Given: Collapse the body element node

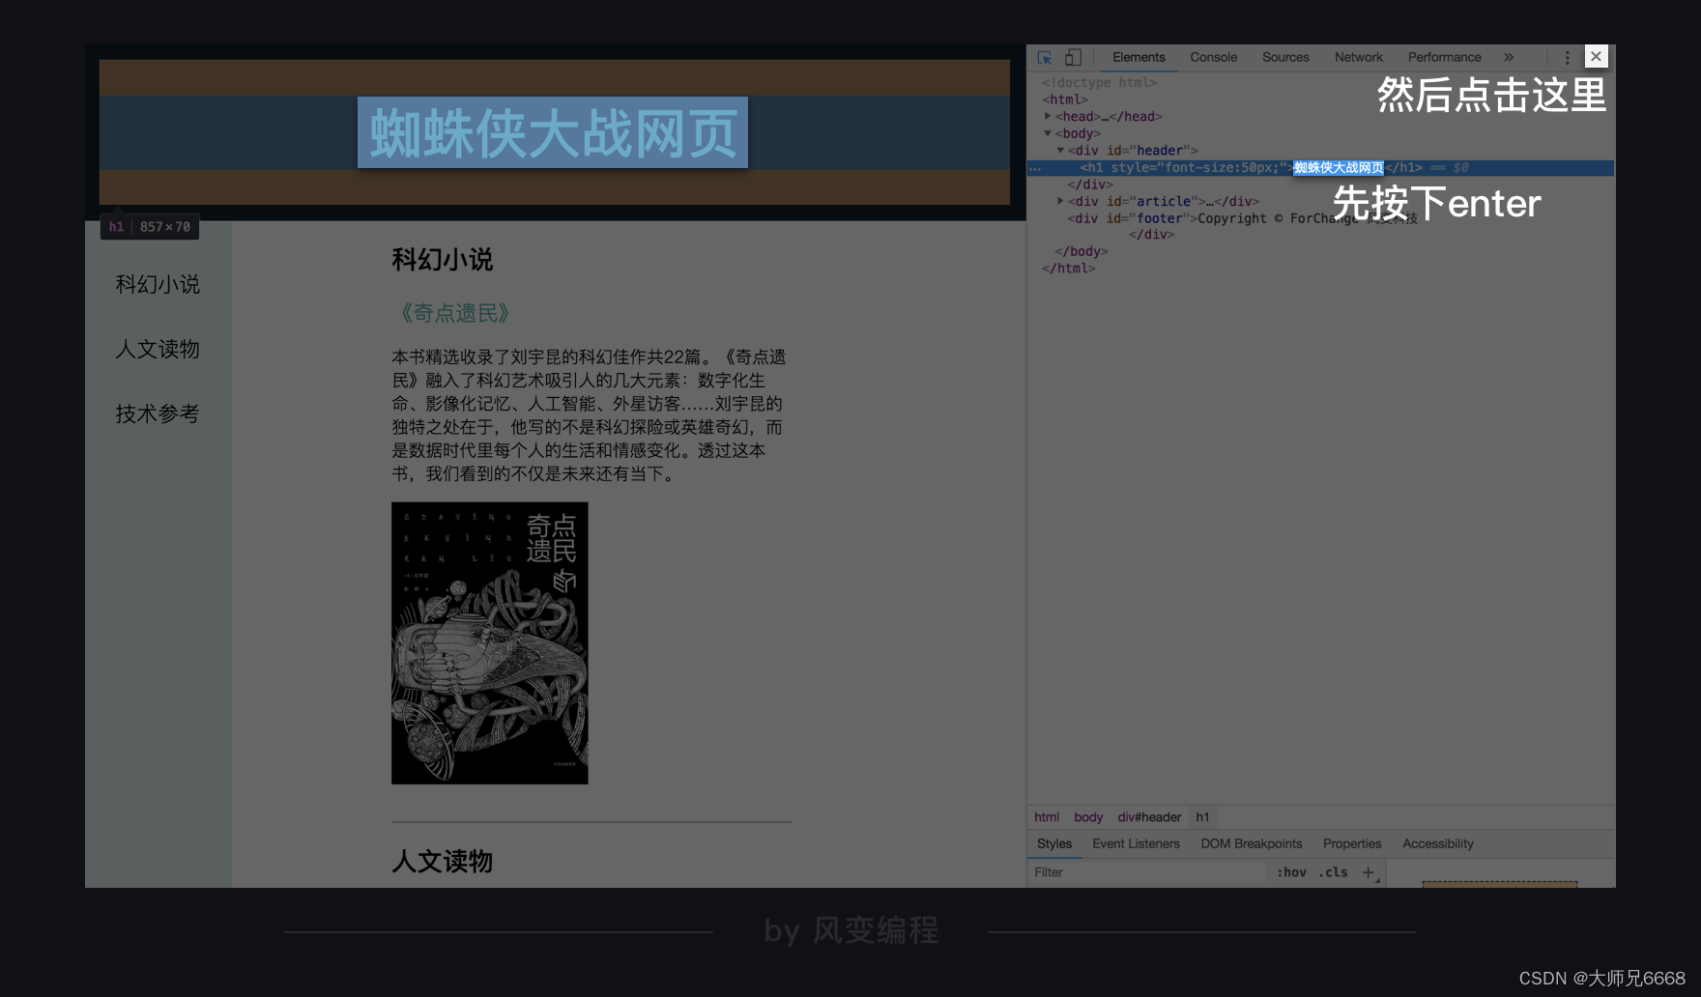Looking at the screenshot, I should tap(1048, 133).
